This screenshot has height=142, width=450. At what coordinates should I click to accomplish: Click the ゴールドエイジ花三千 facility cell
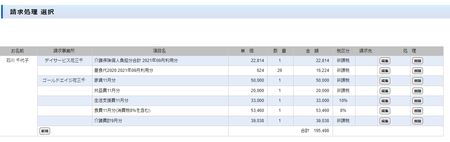64,80
